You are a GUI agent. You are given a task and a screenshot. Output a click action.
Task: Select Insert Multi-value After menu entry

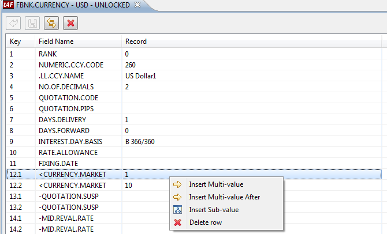tap(224, 197)
